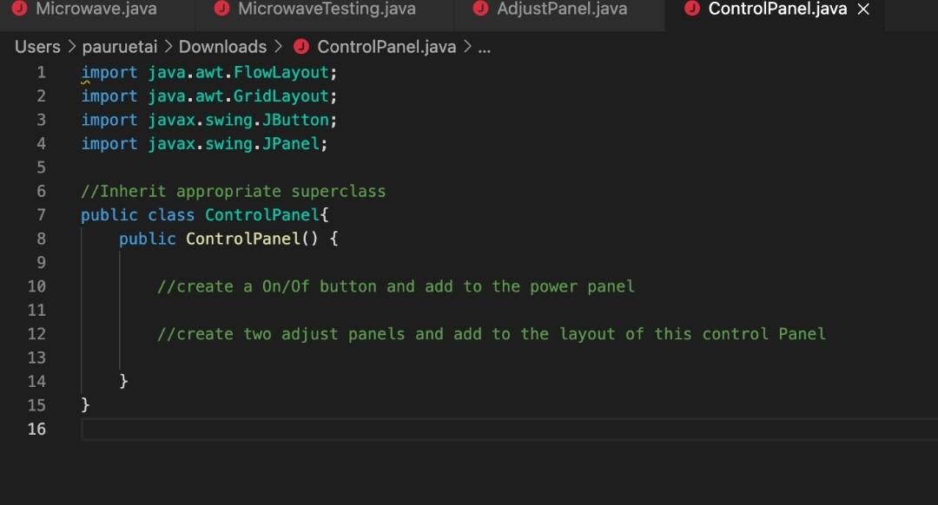Screen dimensions: 938x505
Task: Switch to the Microwave.java tab
Action: click(96, 10)
